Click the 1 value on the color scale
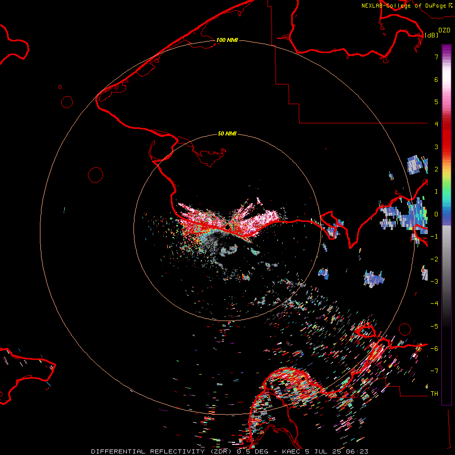Screen dimensions: 455x455 pyautogui.click(x=436, y=192)
